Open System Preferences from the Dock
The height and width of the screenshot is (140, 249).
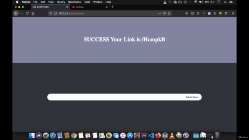[x=137, y=135]
